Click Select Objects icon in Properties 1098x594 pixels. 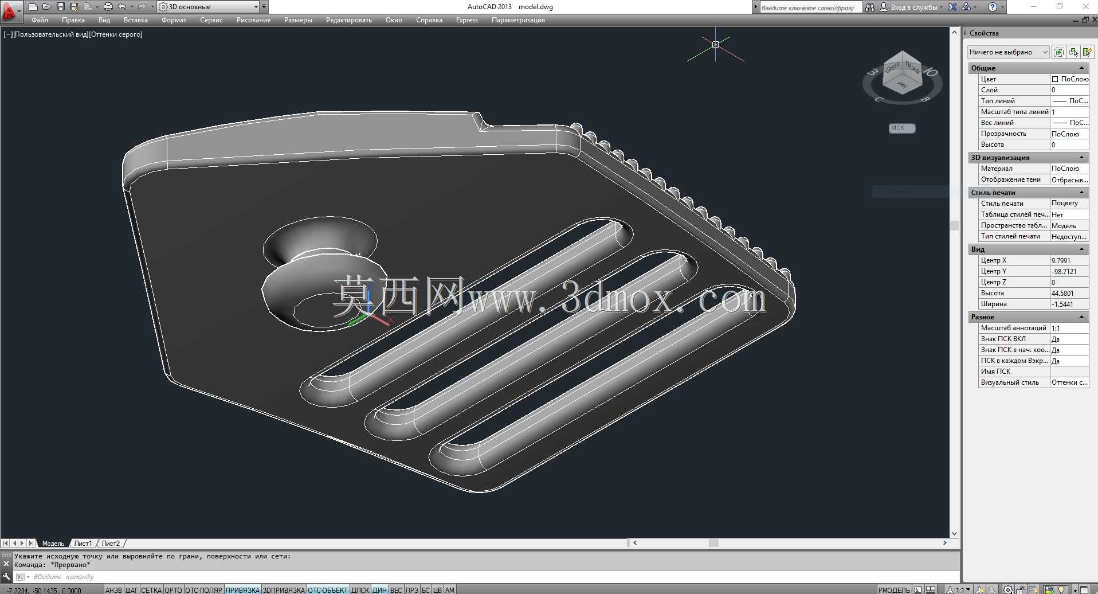tap(1073, 52)
